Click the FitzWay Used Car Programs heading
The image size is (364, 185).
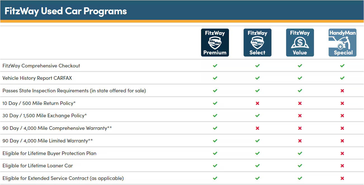[66, 11]
